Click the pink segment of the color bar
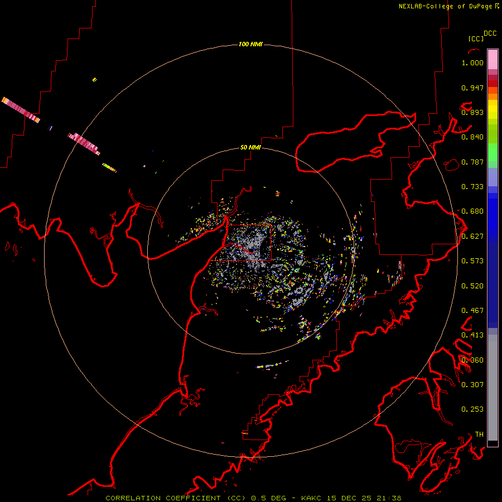502x502 pixels. coord(493,60)
